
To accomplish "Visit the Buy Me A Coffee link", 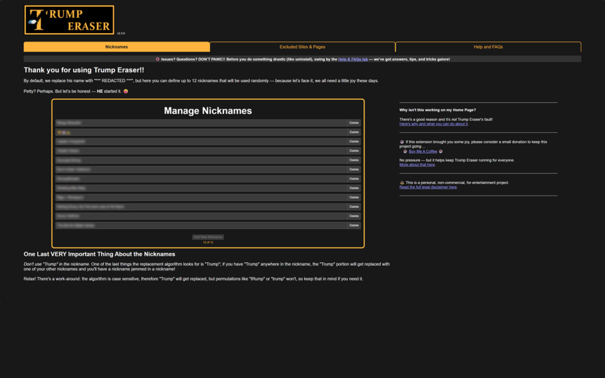I will point(423,152).
